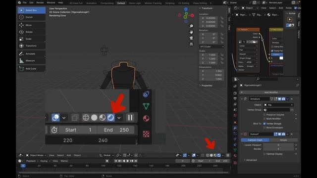Switch viewport to solid shading
Image resolution: width=317 pixels, height=178 pixels.
pos(211,155)
